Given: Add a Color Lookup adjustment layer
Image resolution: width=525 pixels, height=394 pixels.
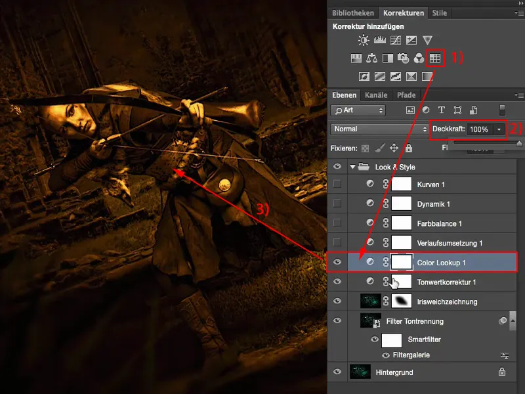Looking at the screenshot, I should [436, 58].
